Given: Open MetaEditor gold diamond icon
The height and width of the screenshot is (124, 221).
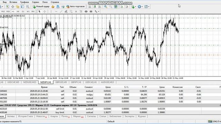Looking at the screenshot, I should (53, 7).
